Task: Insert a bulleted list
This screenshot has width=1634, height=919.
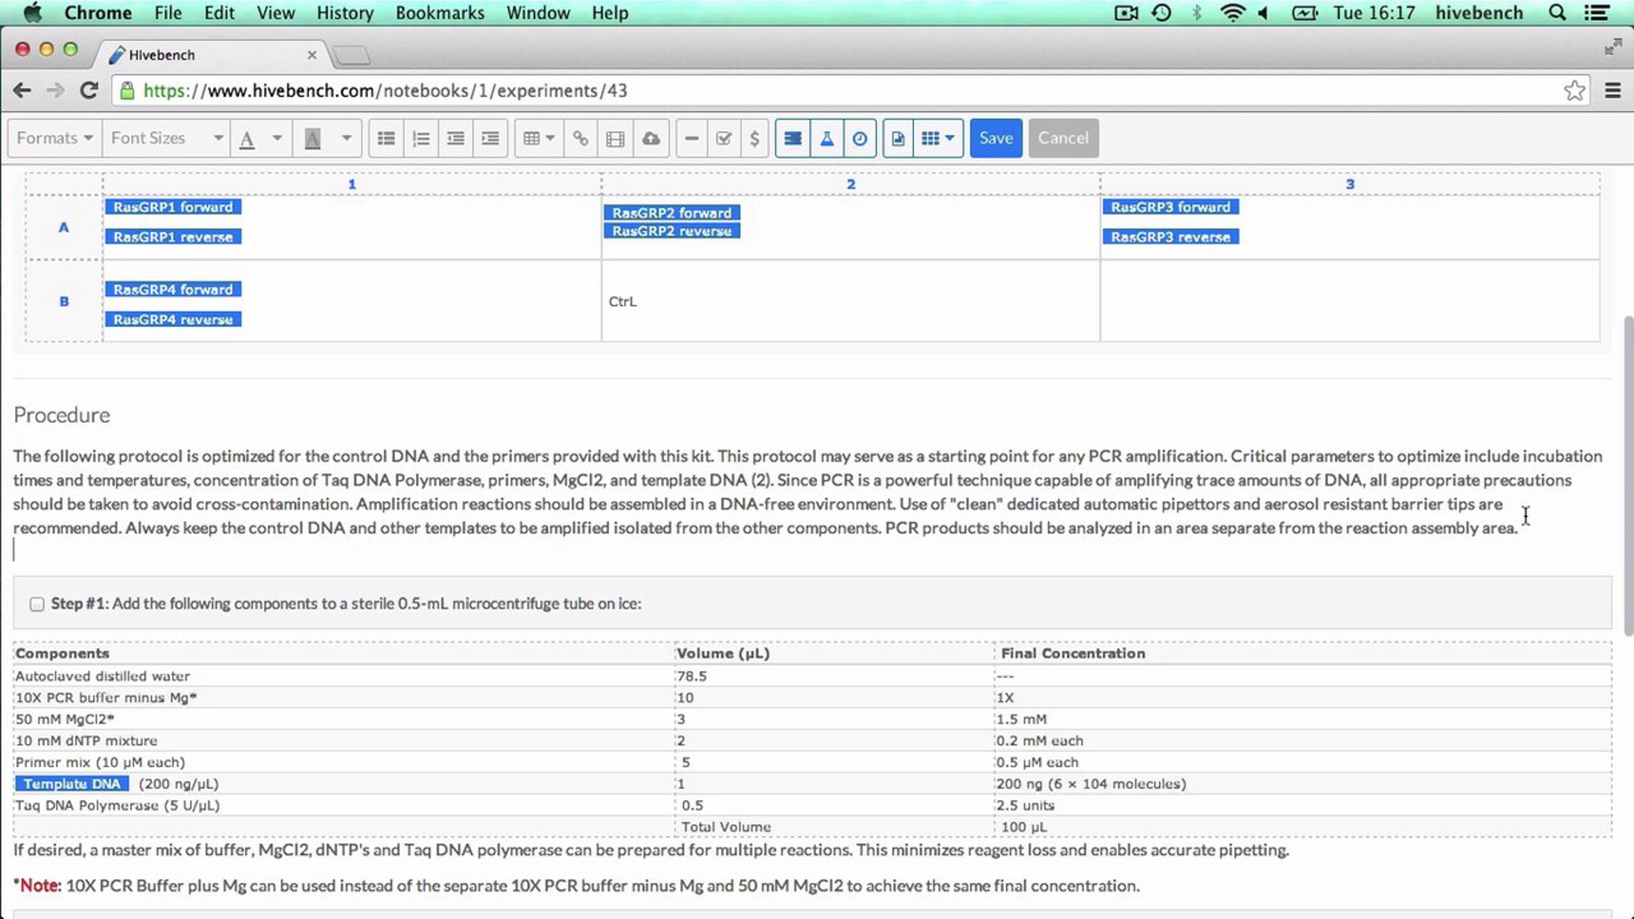Action: point(386,139)
